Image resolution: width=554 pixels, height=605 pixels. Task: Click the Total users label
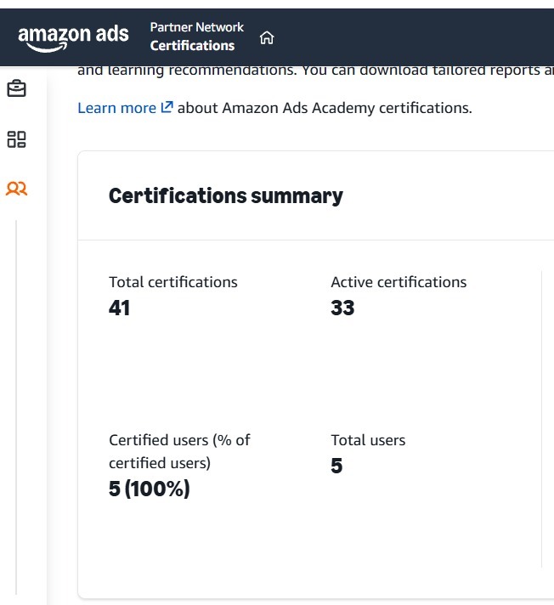[x=368, y=440]
